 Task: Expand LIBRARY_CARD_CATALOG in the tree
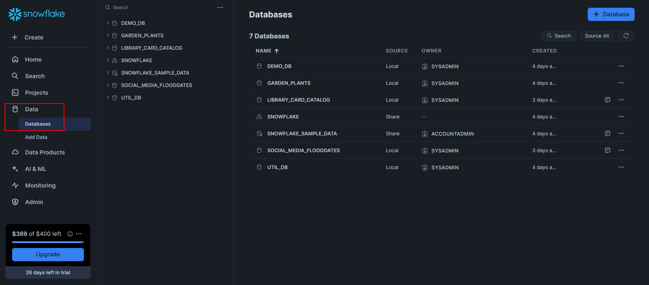click(x=108, y=48)
